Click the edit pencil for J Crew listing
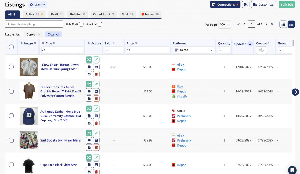Image resolution: width=300 pixels, height=174 pixels. pyautogui.click(x=96, y=60)
